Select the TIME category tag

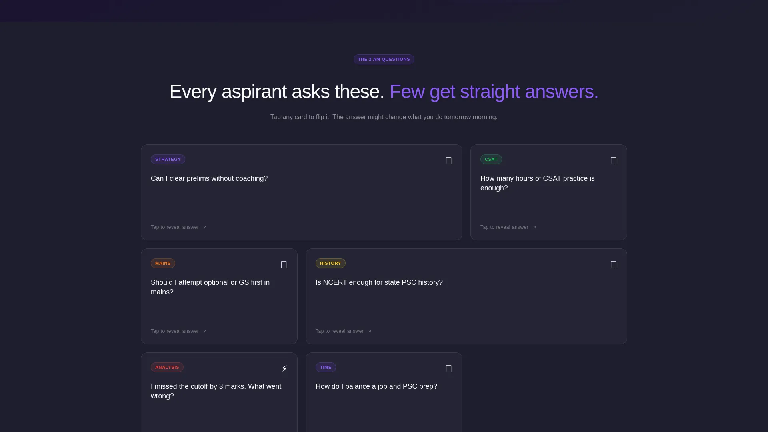coord(326,367)
